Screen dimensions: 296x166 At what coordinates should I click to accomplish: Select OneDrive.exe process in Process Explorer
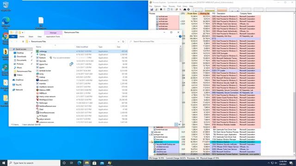point(161,152)
